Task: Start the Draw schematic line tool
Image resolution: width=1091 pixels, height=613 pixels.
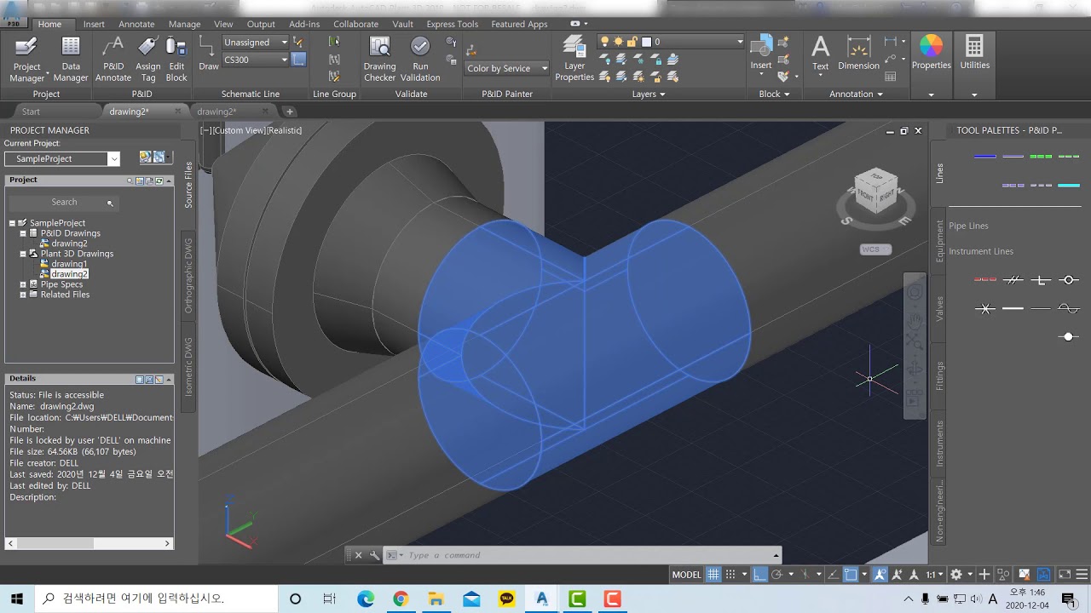Action: [208, 53]
